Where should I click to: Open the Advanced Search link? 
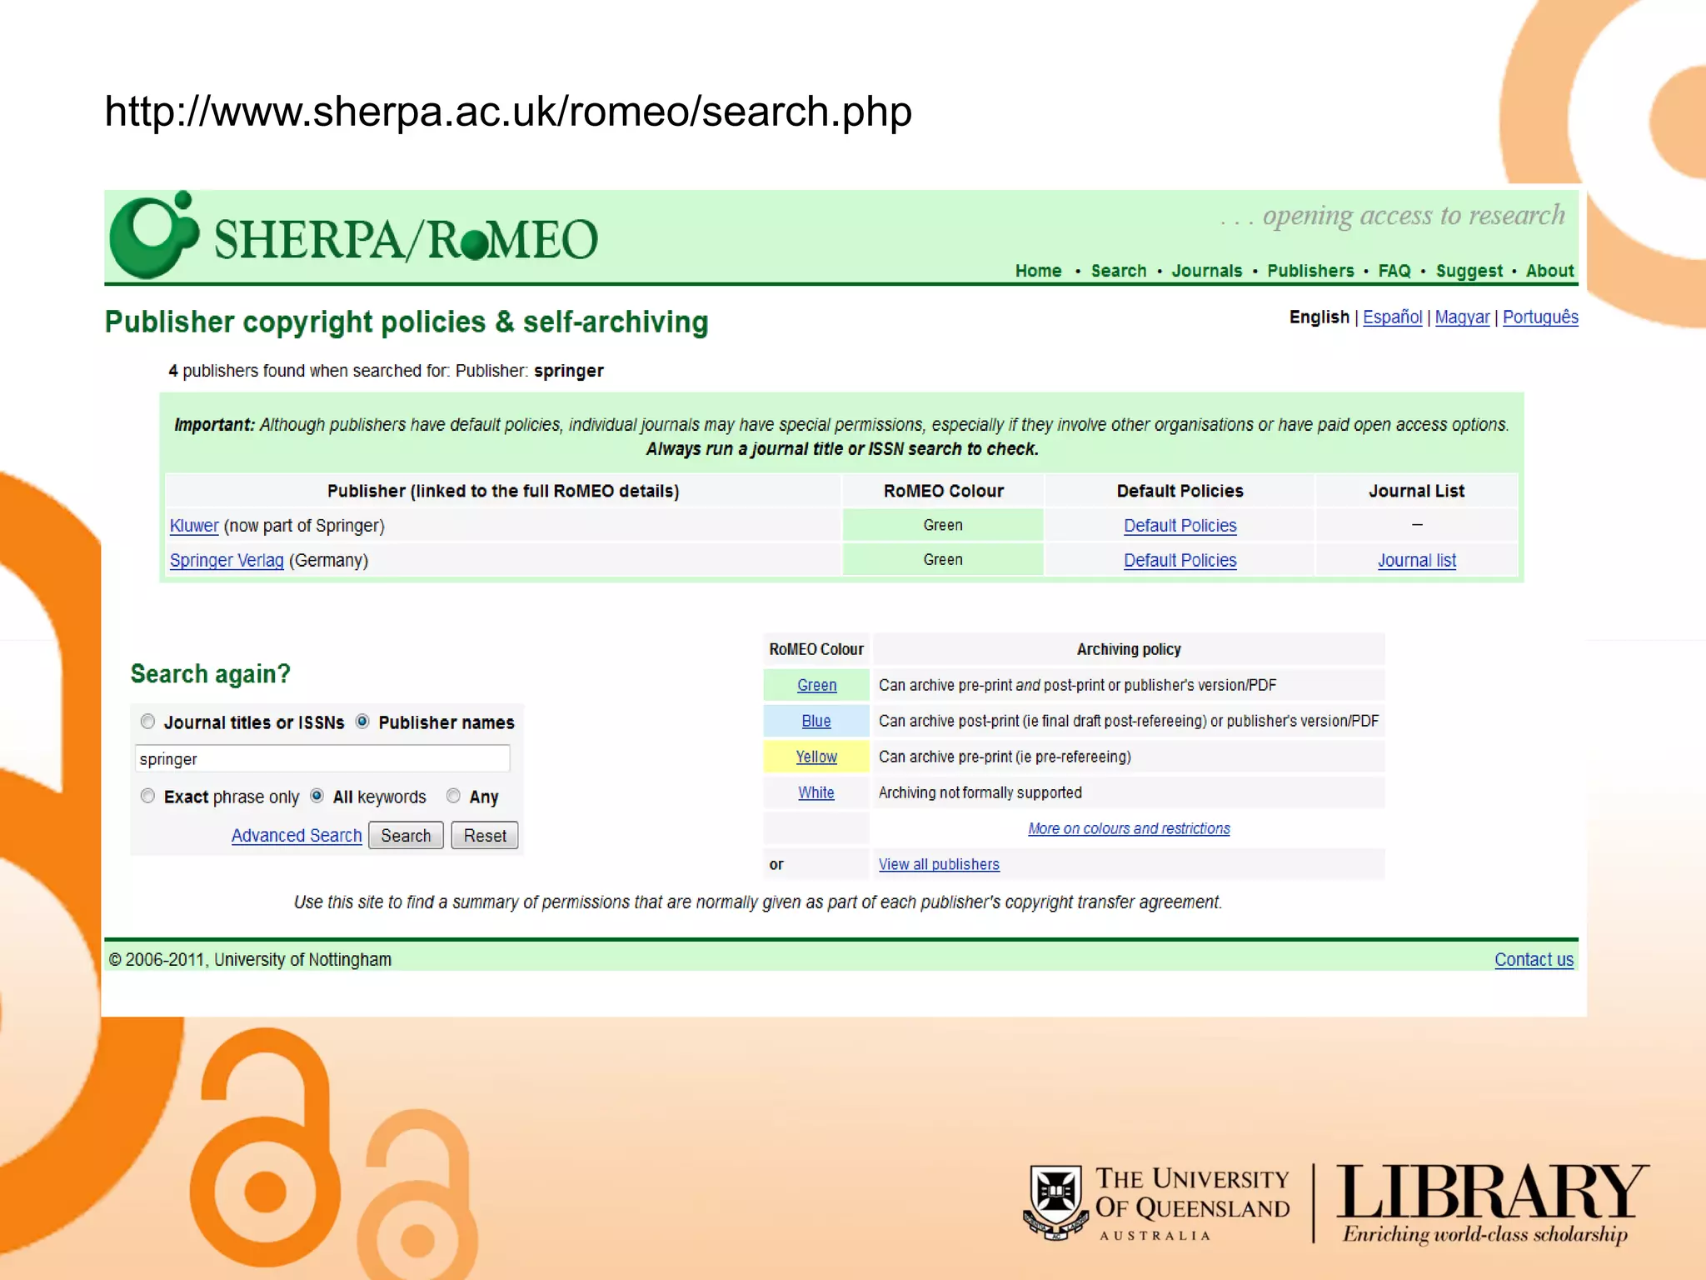pos(297,835)
